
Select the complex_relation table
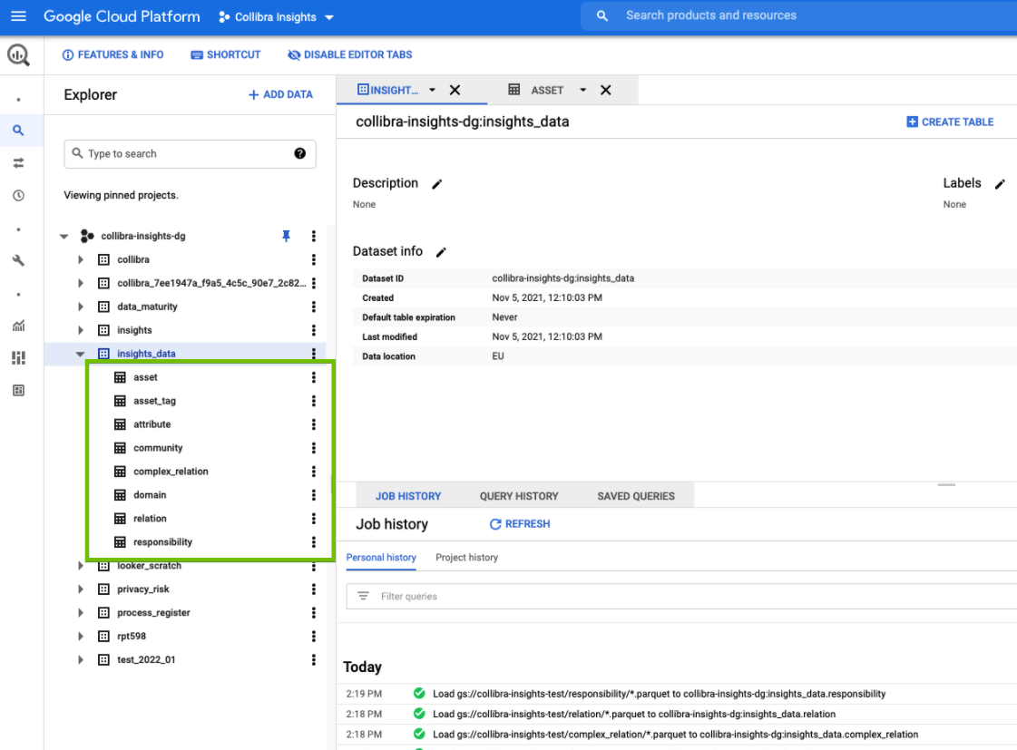[171, 472]
